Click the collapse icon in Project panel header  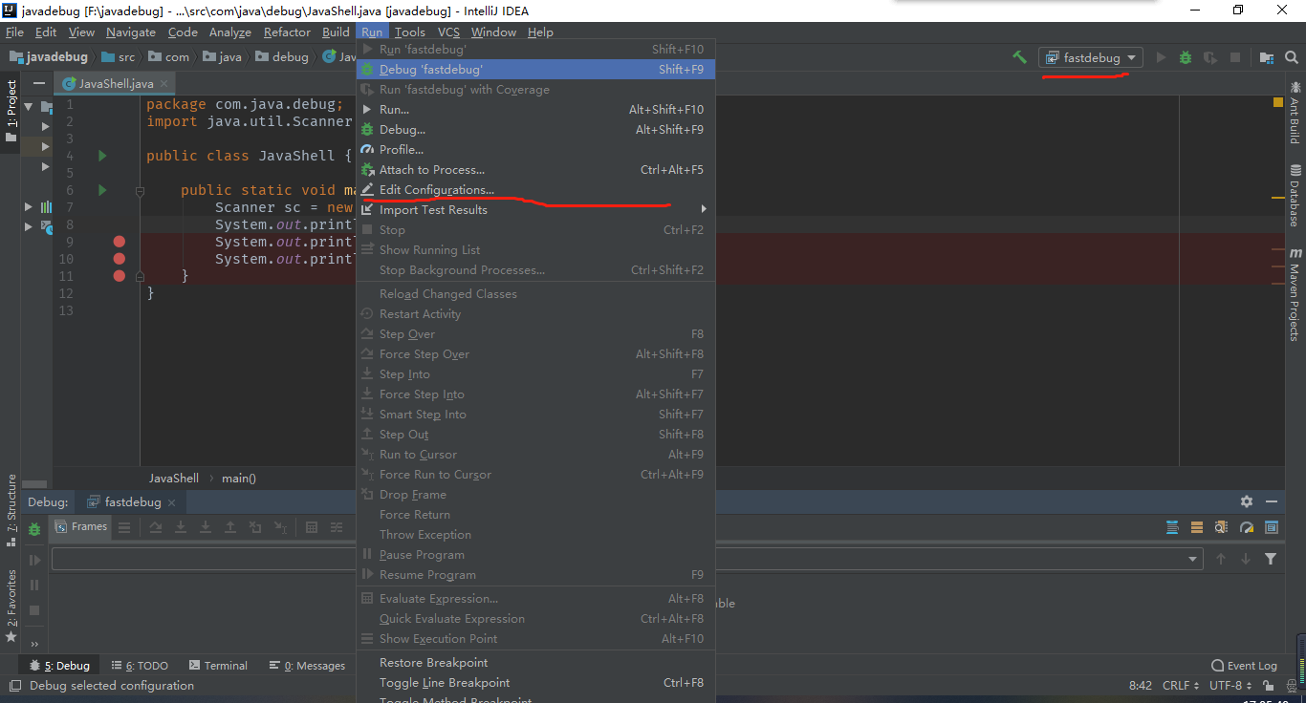click(38, 83)
